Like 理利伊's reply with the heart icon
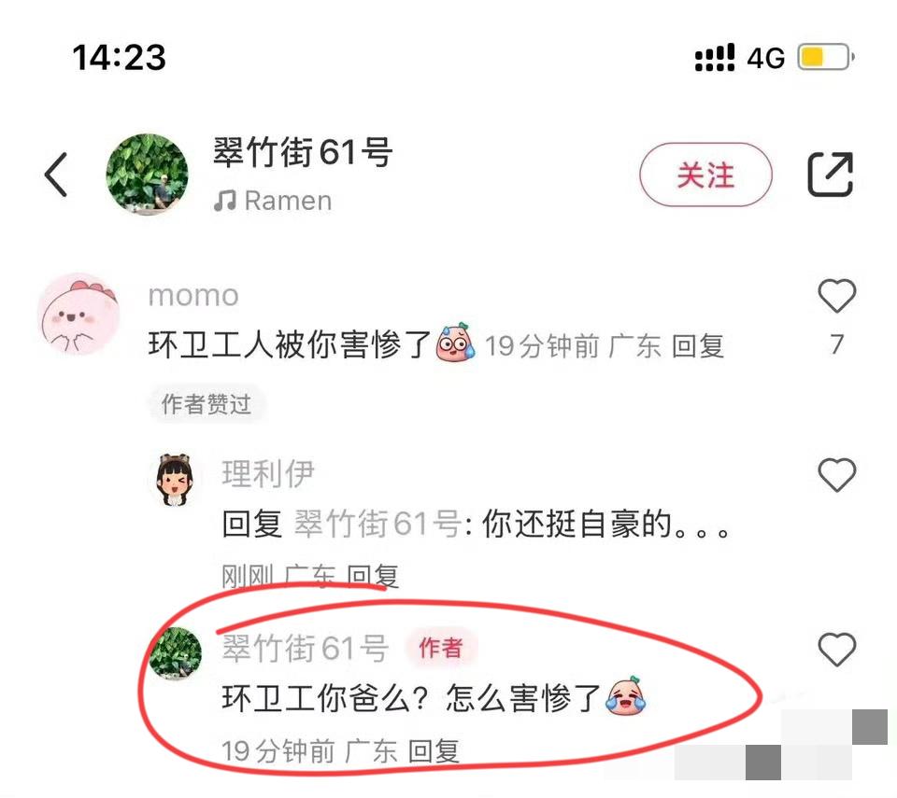 point(837,475)
